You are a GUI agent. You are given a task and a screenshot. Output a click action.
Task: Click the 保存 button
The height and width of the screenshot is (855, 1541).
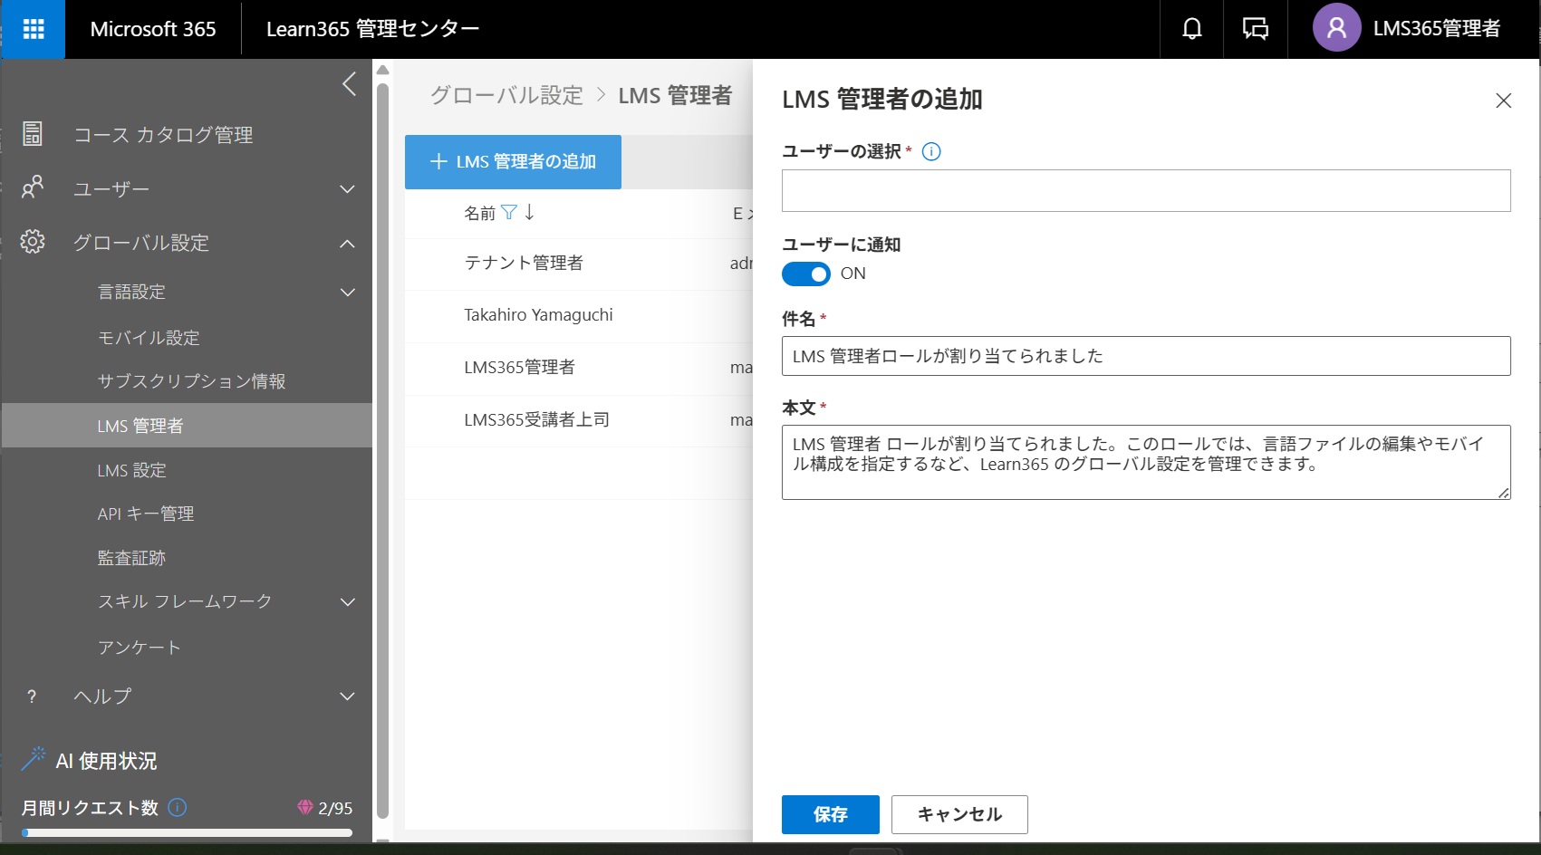point(830,814)
